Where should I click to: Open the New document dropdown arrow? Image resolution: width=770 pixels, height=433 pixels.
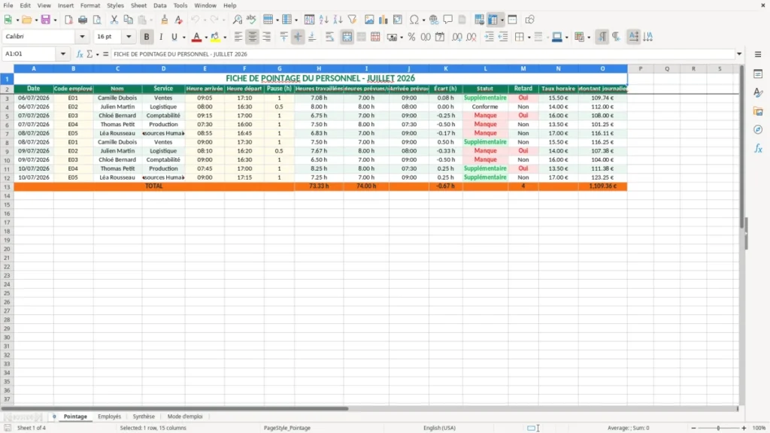click(17, 20)
